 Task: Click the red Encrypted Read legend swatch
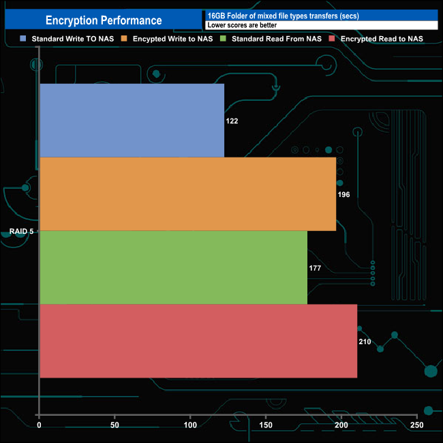333,40
